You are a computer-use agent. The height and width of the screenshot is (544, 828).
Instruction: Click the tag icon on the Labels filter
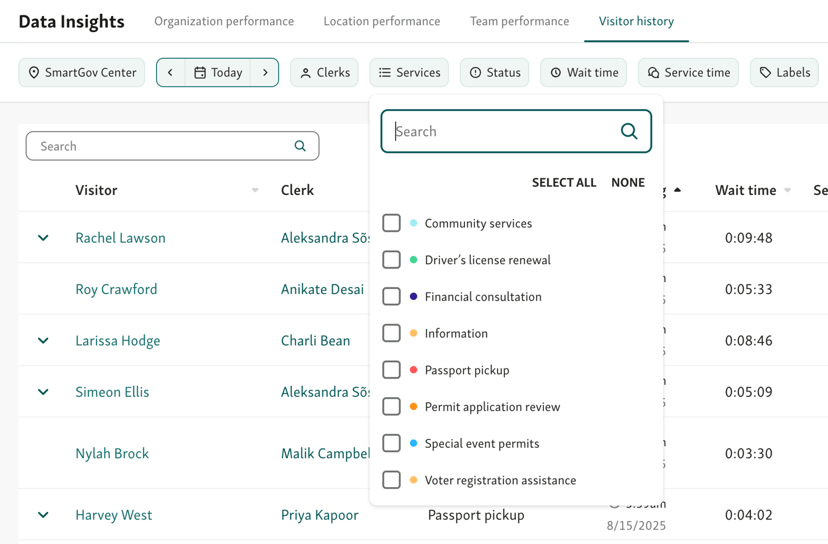(766, 72)
